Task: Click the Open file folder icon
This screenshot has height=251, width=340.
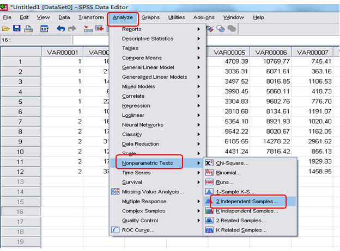Action: [x=5, y=28]
